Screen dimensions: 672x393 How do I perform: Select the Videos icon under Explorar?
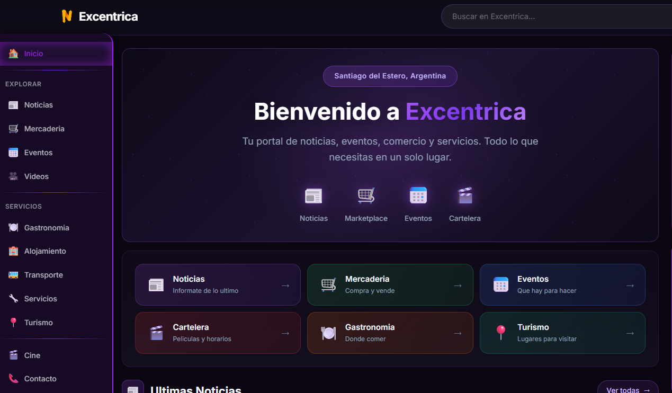(x=13, y=176)
